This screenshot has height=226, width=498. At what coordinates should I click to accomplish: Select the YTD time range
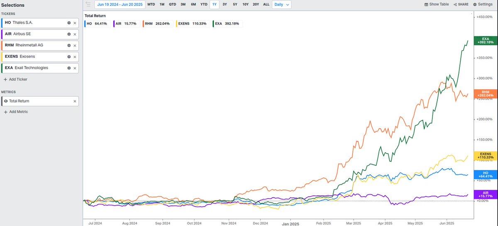(204, 5)
